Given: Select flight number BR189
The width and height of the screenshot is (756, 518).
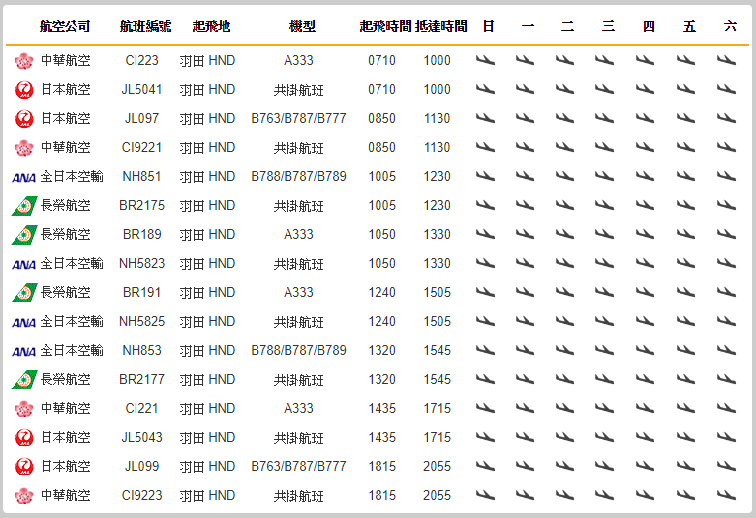Looking at the screenshot, I should [141, 234].
